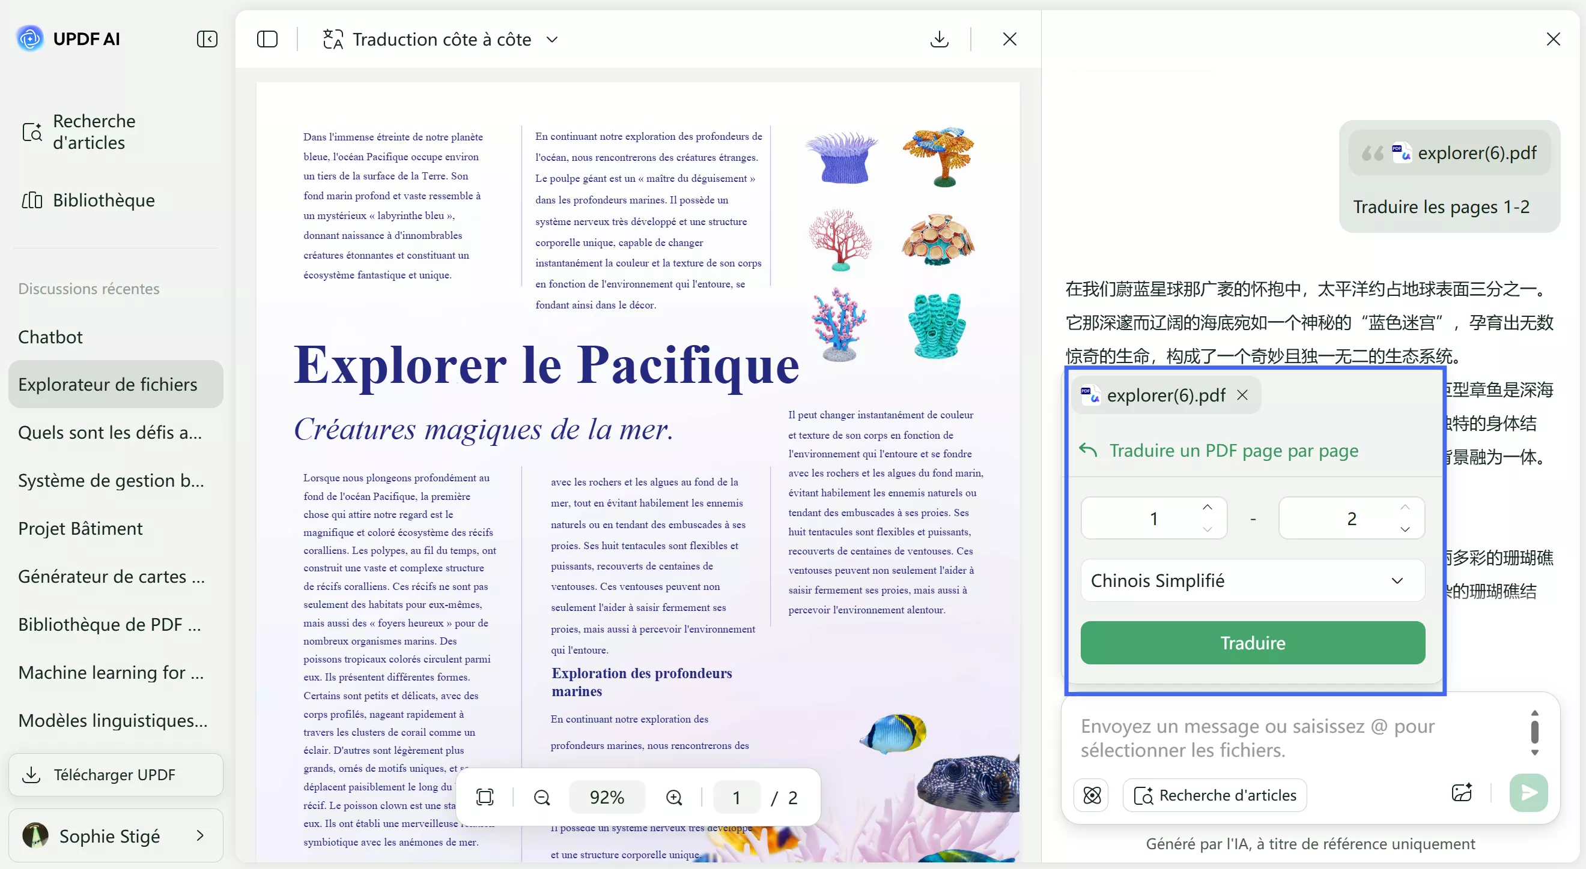Screen dimensions: 1586x869
Task: Select the snapshot capture tool
Action: pos(485,797)
